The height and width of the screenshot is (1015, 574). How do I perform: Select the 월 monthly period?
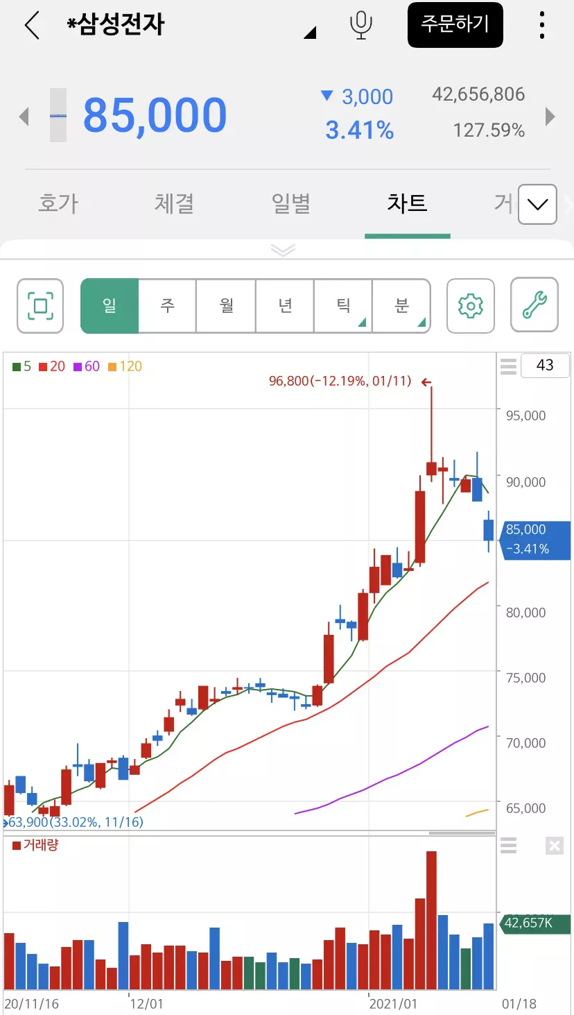coord(227,306)
